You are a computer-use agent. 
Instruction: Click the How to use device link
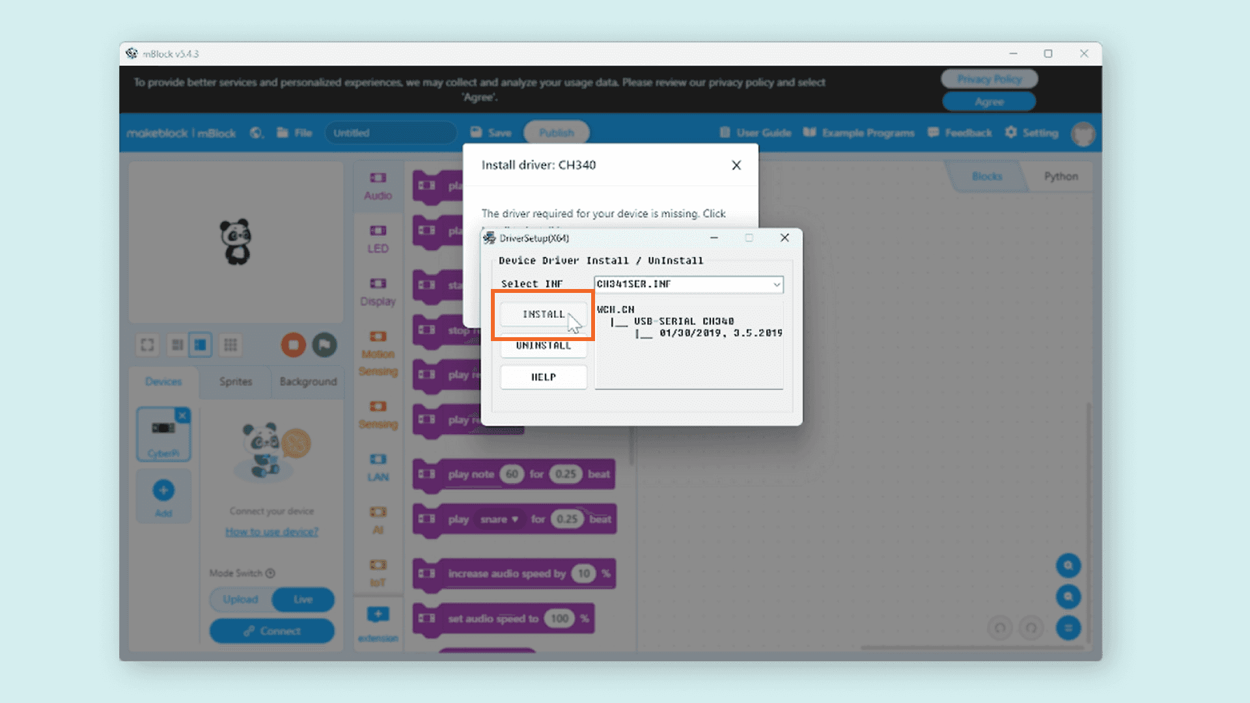(271, 532)
